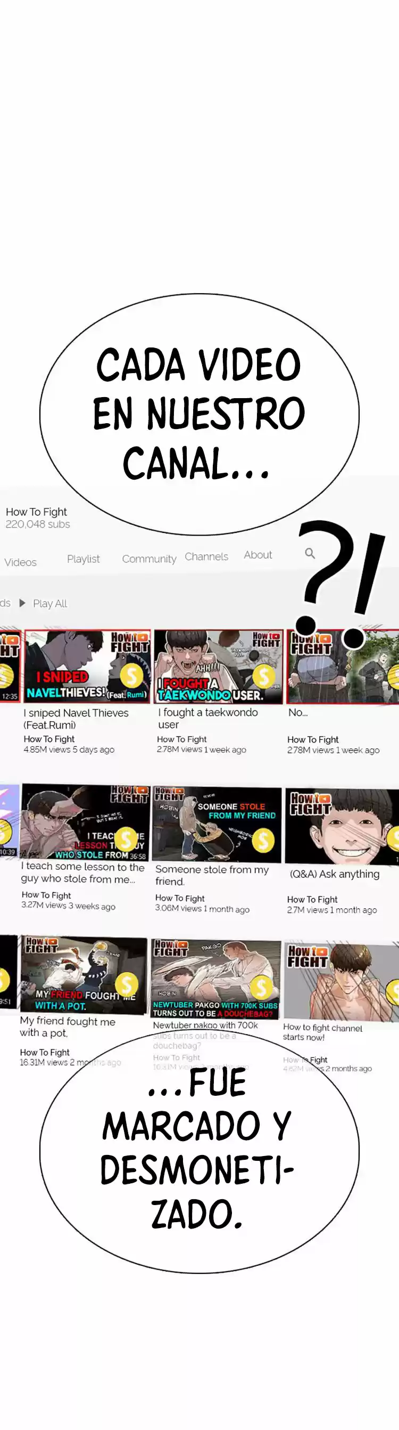Click the 36:58 duration badge on thumbnail
The width and height of the screenshot is (399, 1430).
tap(138, 856)
